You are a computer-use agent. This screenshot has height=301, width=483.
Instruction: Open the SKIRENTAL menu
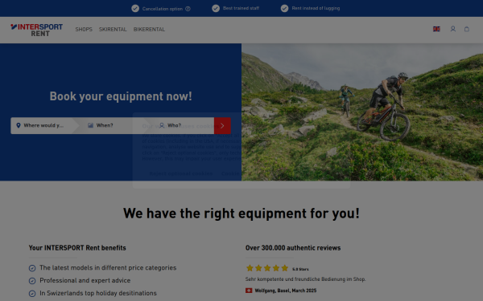(x=113, y=30)
